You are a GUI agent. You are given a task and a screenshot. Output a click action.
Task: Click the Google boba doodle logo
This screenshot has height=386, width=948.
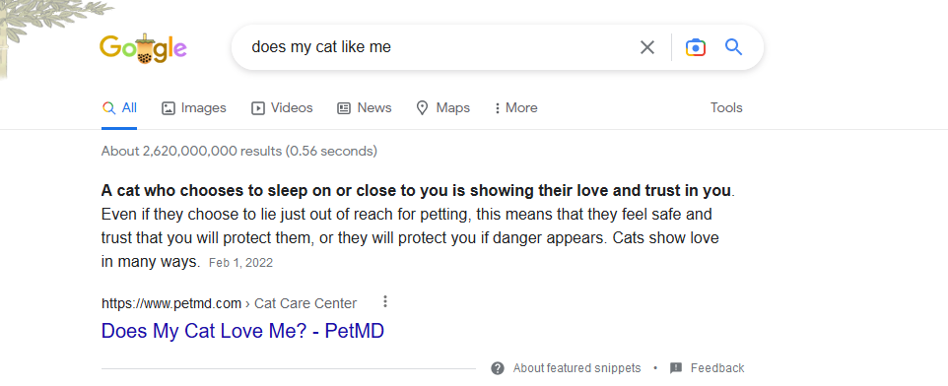coord(143,48)
